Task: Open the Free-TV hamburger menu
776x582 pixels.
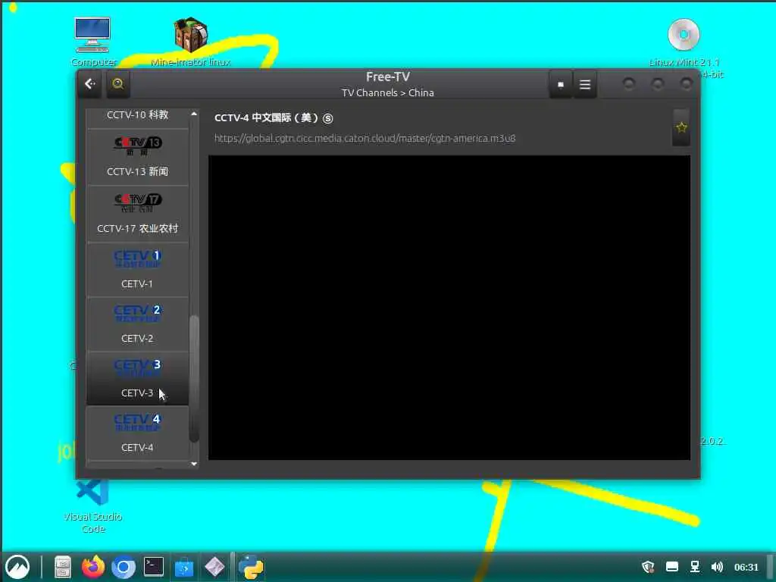Action: coord(584,85)
